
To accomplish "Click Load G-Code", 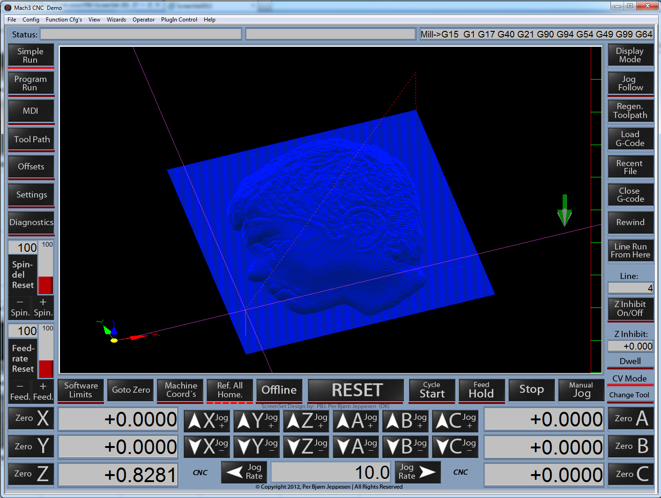I will point(631,139).
